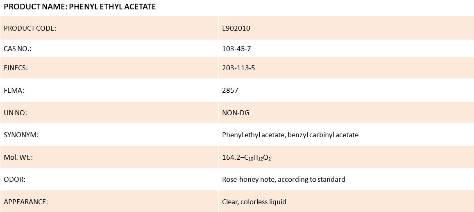Click the NON-DG value

236,113
